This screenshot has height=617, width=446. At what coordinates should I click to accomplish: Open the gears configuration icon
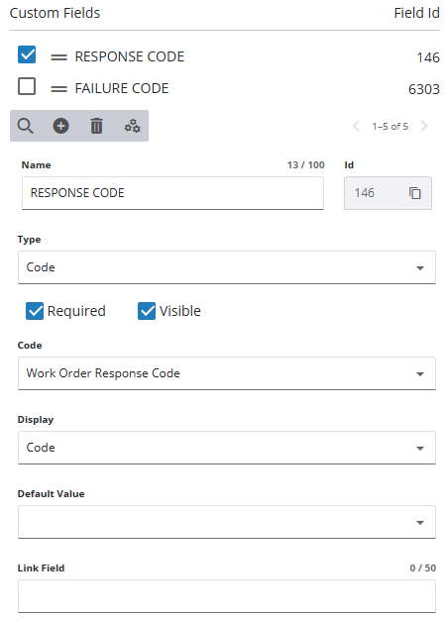click(x=132, y=127)
